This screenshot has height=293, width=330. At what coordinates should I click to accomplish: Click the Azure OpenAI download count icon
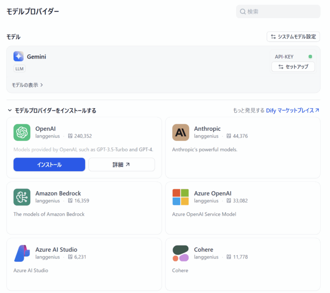pos(229,201)
